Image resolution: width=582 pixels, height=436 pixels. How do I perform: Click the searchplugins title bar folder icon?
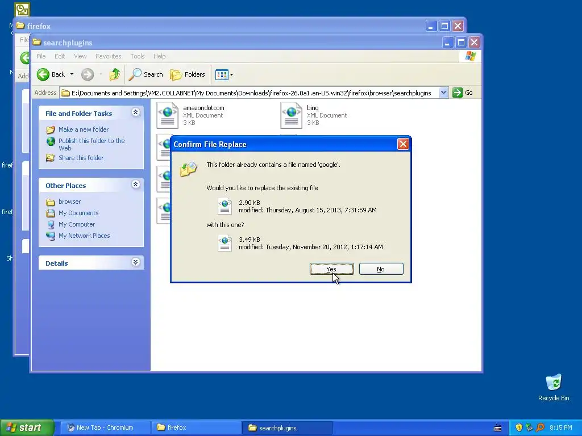[36, 42]
